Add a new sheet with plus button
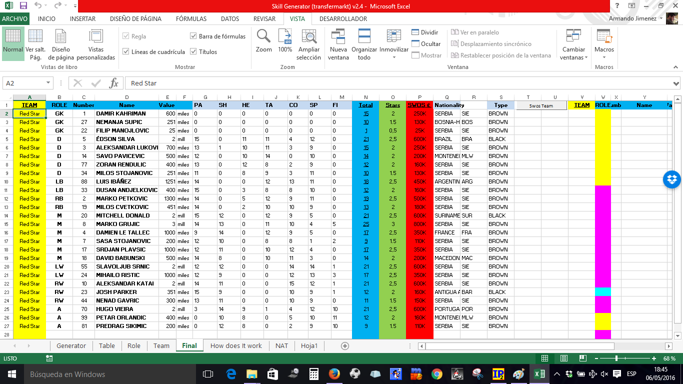 click(x=344, y=346)
